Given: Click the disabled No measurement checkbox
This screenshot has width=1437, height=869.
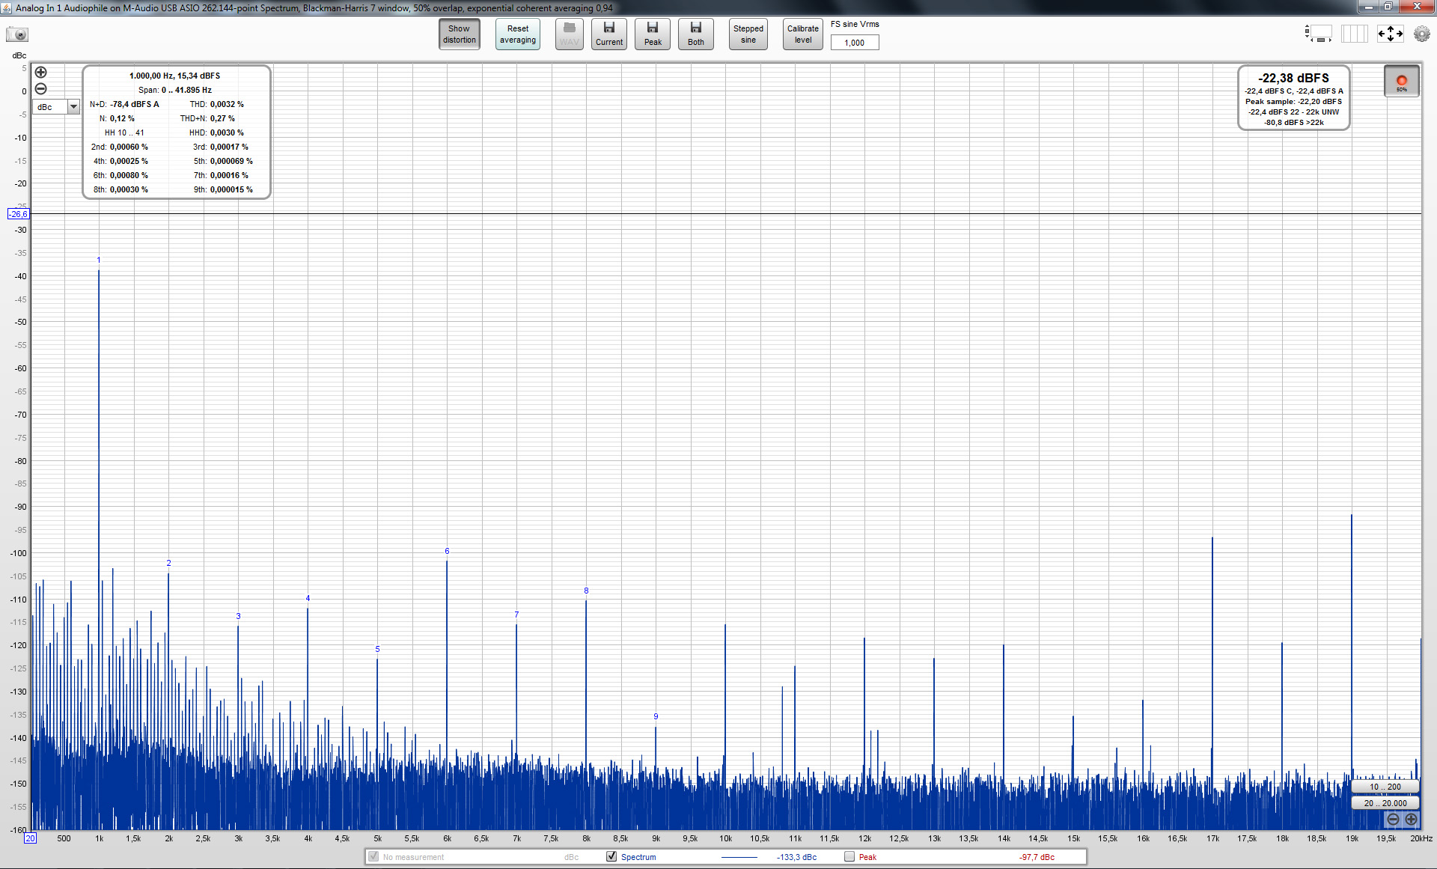Looking at the screenshot, I should coord(373,856).
